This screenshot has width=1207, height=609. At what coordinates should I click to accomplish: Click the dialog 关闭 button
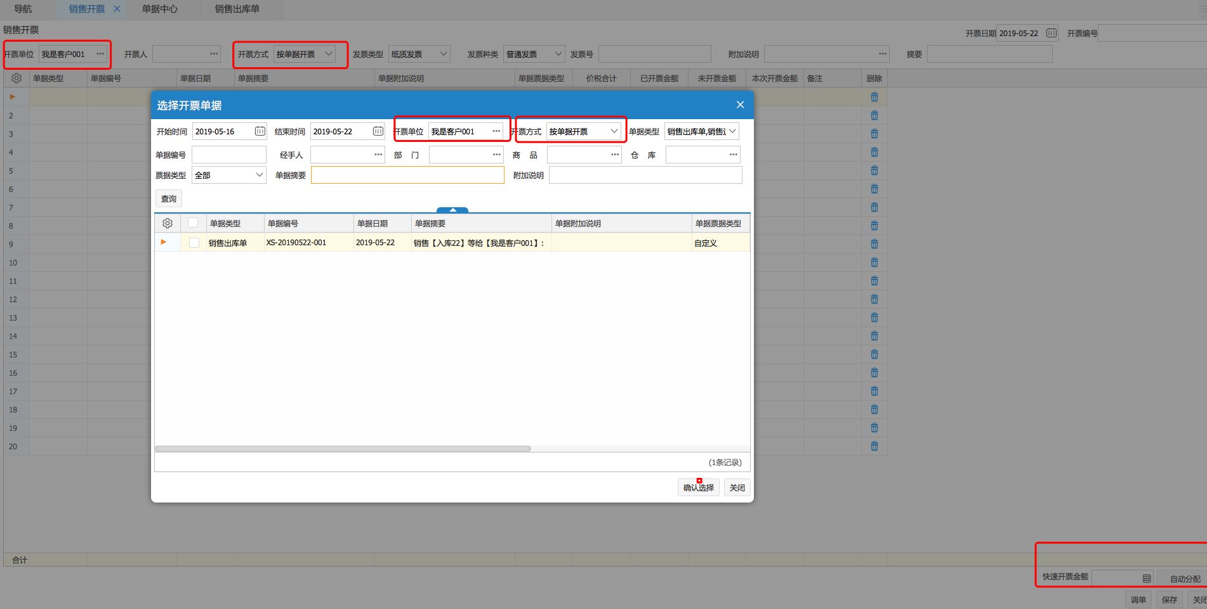coord(737,487)
